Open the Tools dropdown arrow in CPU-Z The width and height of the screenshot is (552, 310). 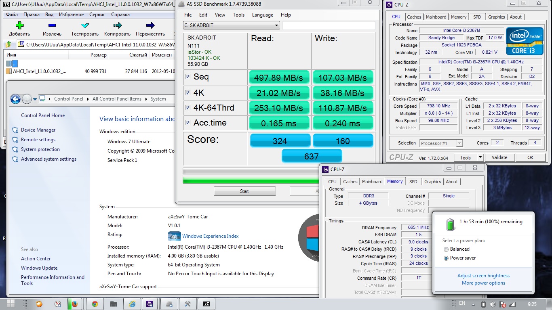click(480, 157)
